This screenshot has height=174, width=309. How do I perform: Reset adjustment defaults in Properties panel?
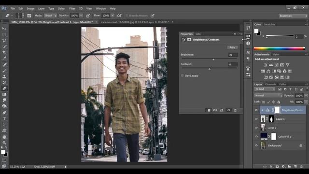[222, 110]
